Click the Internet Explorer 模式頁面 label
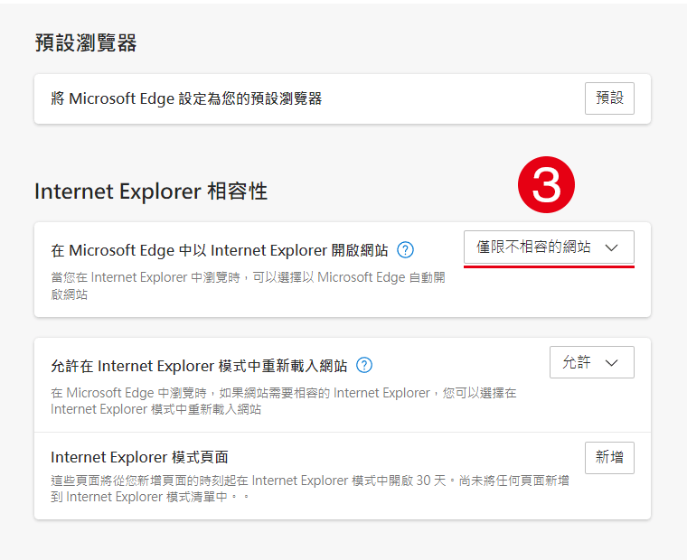This screenshot has width=687, height=560. click(139, 457)
